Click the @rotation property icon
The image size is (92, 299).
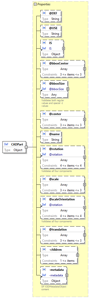44,149
